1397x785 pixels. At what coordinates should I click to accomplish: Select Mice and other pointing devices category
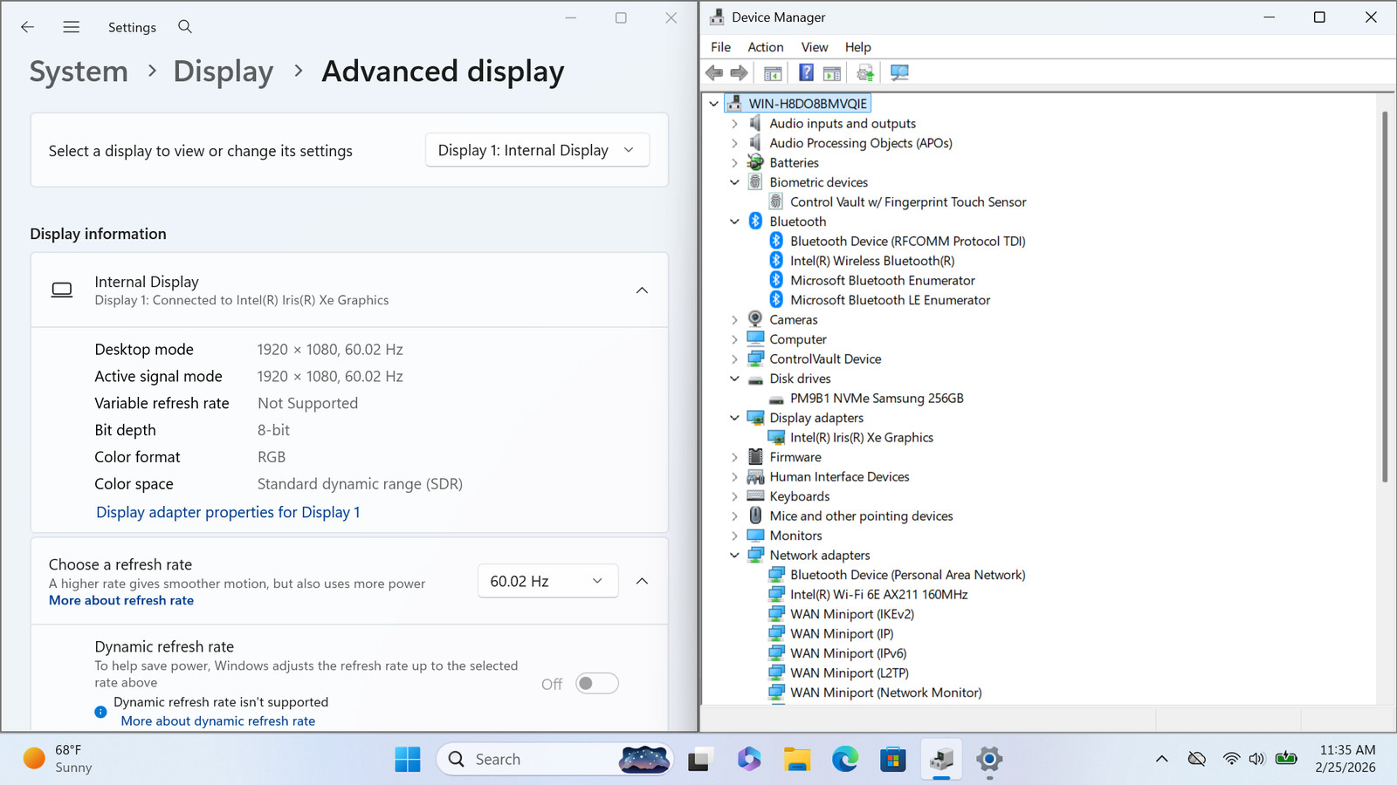[861, 516]
